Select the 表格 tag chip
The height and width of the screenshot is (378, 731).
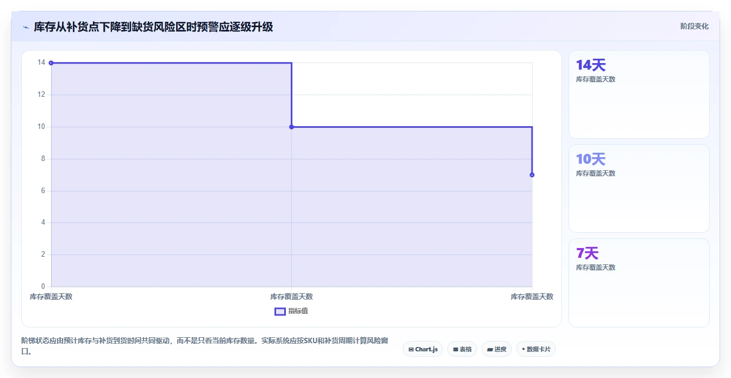click(x=462, y=349)
